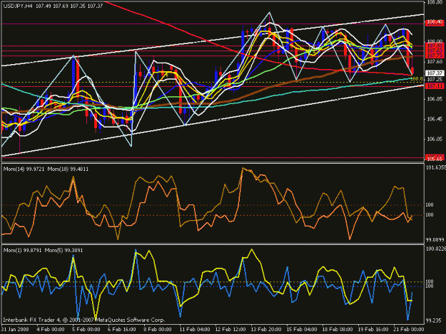Click the Mom(5) 99.3891 indicator label

coord(64,251)
